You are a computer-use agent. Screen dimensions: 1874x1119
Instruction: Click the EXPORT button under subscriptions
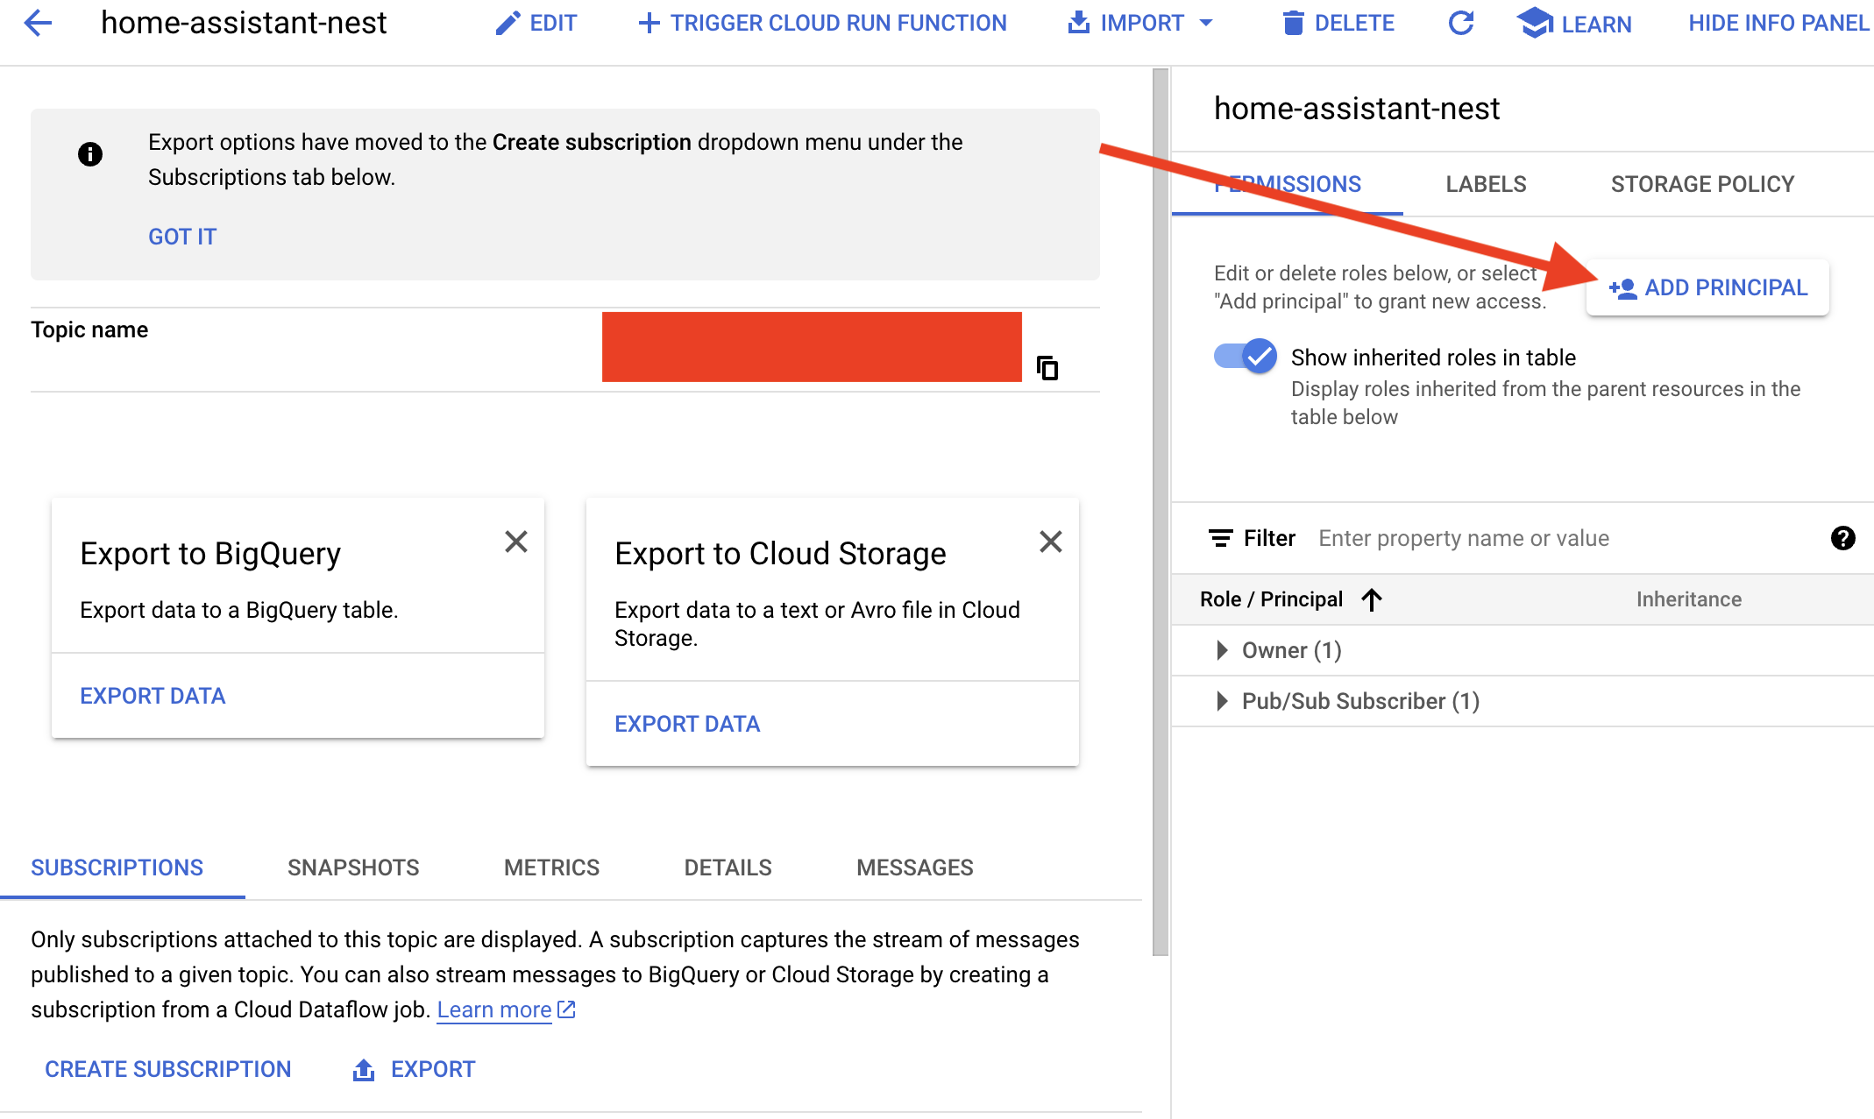[413, 1068]
